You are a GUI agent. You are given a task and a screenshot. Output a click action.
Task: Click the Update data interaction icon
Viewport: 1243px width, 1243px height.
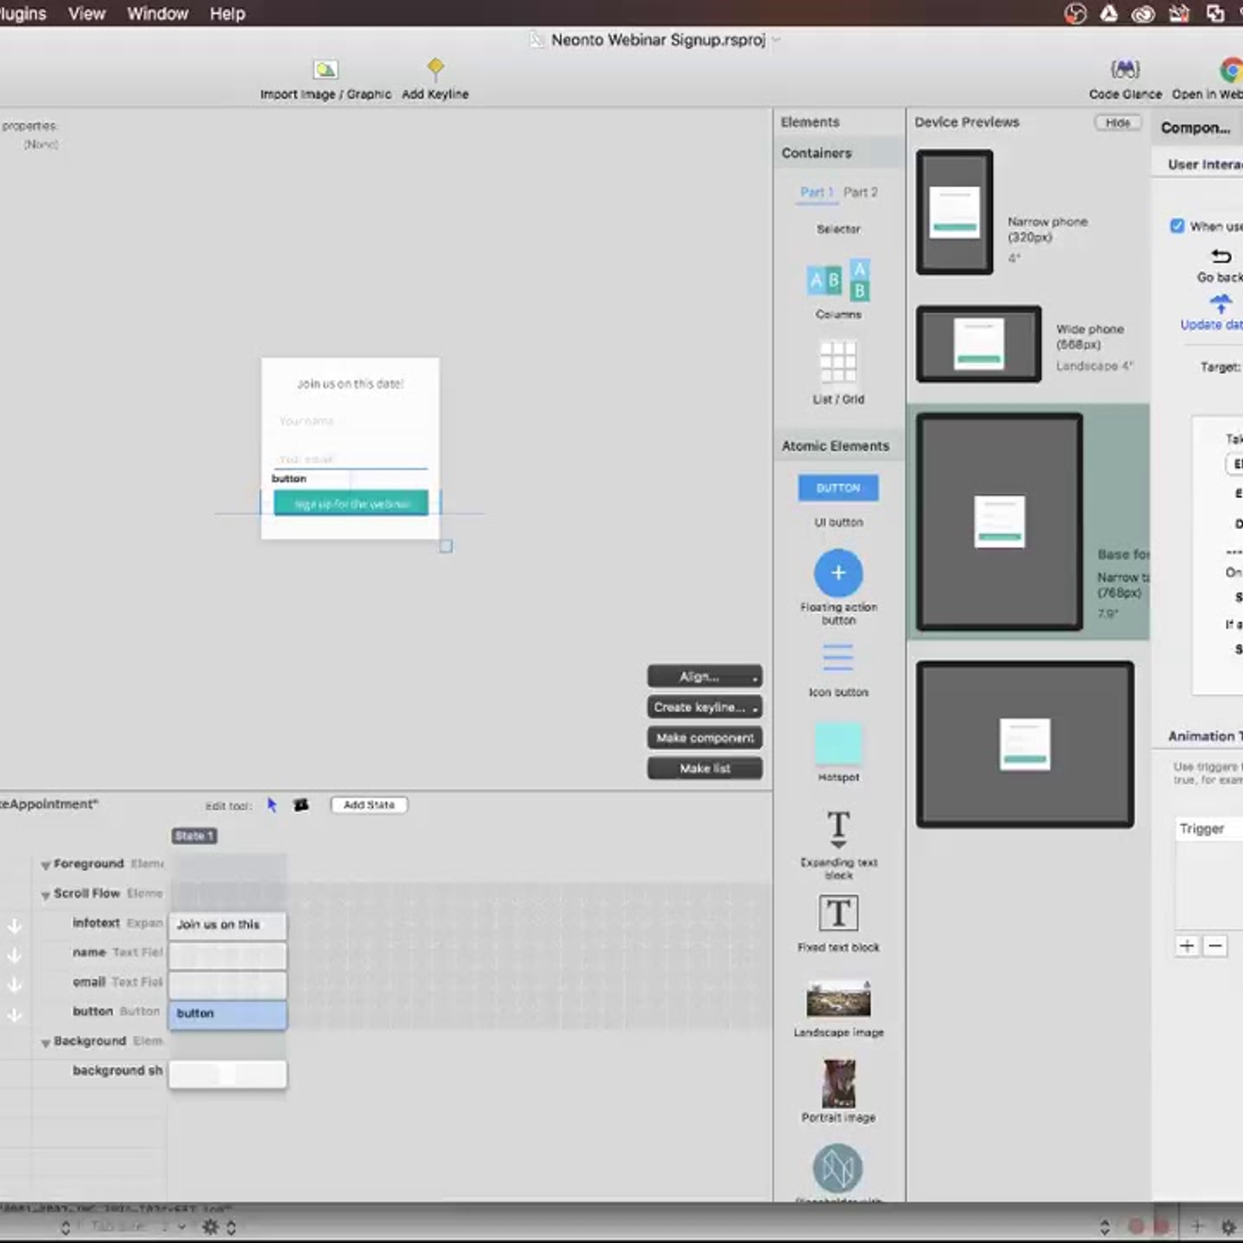1220,304
